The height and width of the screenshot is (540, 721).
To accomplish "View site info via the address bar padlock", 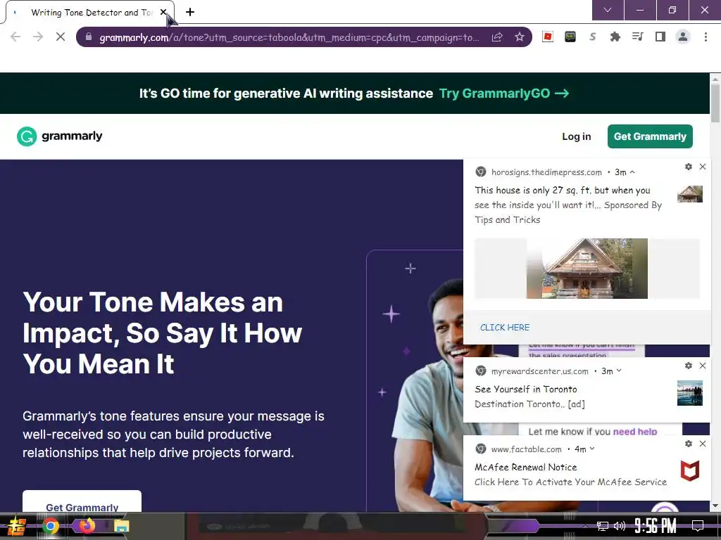I will pos(89,37).
